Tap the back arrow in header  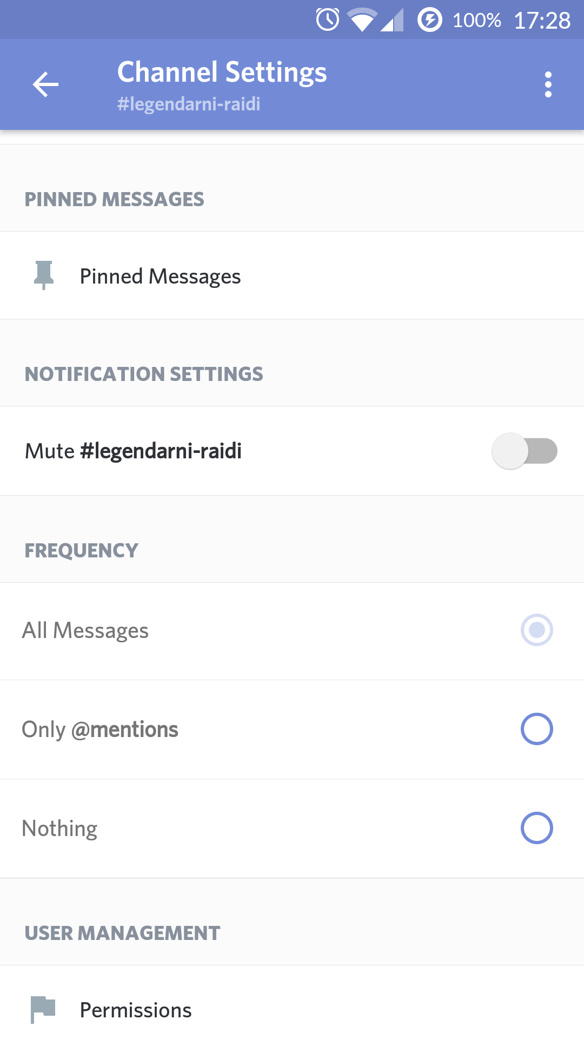click(45, 84)
